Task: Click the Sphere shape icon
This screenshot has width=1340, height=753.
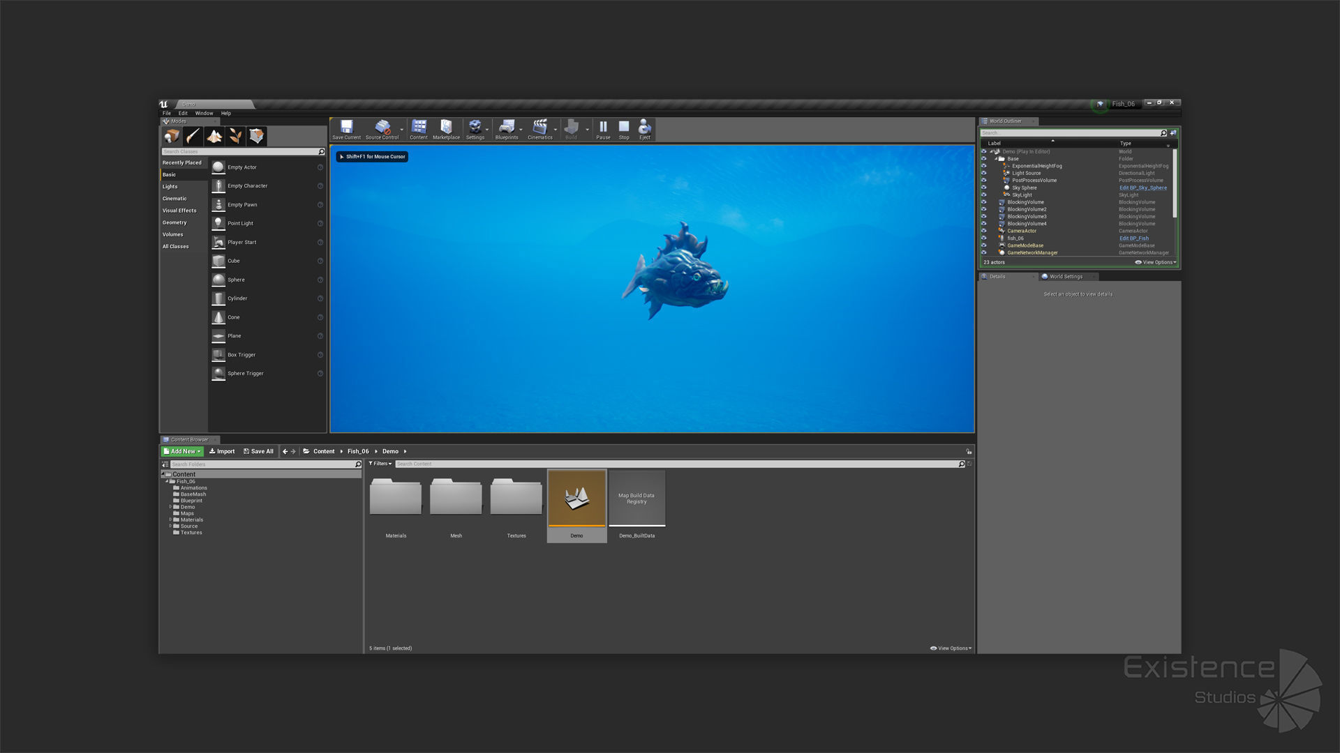Action: [x=218, y=280]
